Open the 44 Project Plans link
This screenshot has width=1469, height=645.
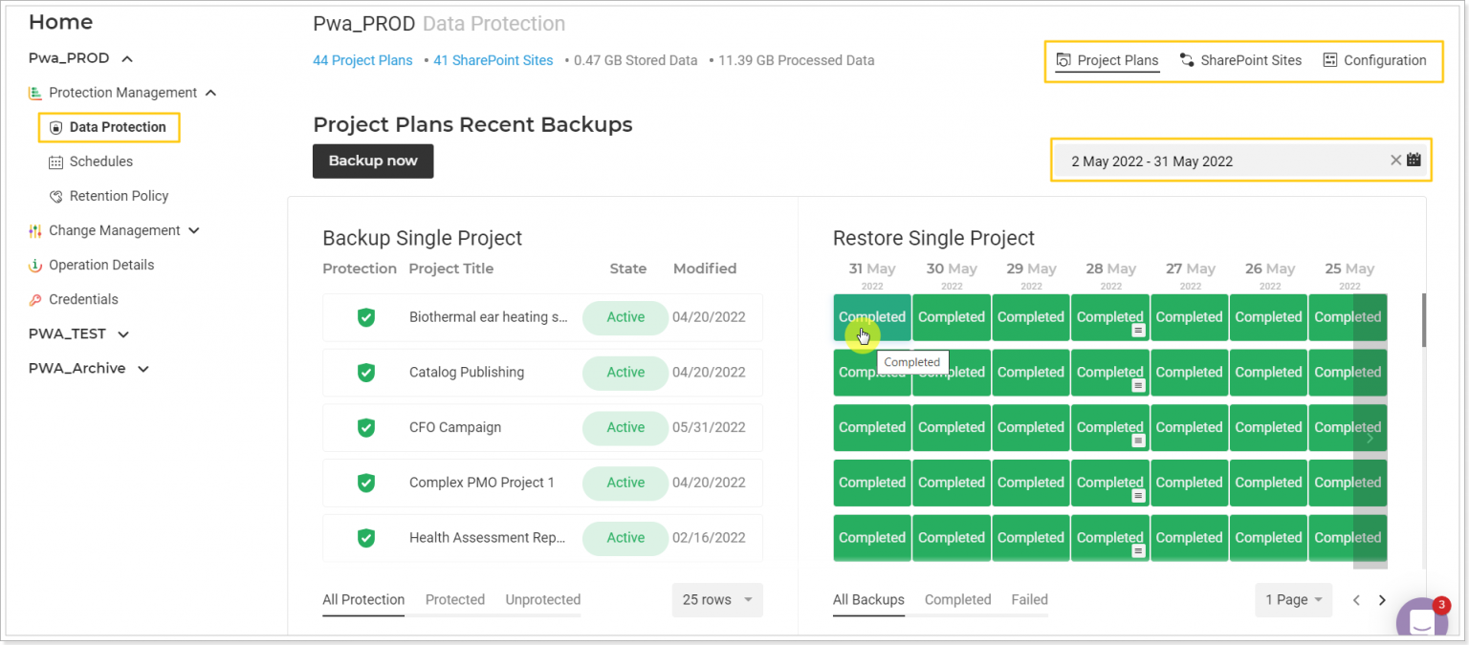pyautogui.click(x=362, y=59)
